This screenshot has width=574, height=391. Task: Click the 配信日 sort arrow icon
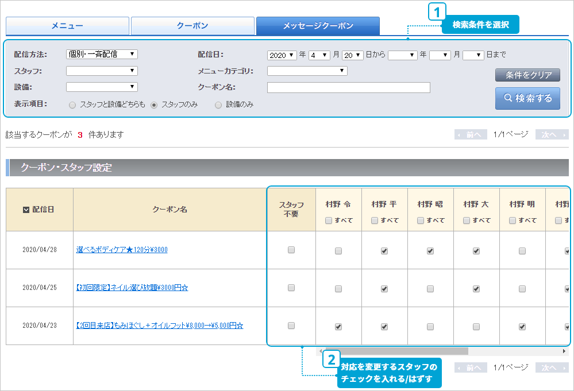pos(26,210)
